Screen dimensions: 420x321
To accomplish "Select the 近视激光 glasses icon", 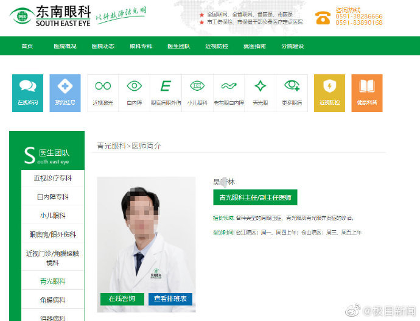I will [103, 93].
